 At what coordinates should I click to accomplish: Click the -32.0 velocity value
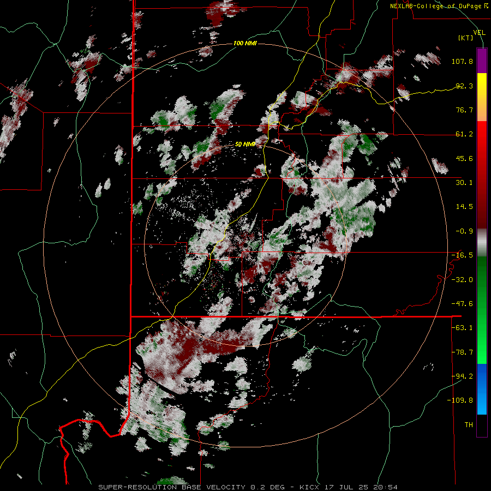pyautogui.click(x=462, y=280)
